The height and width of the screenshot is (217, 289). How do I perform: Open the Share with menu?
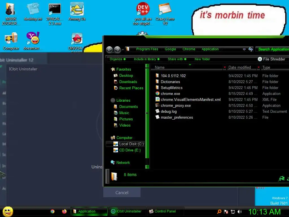tap(177, 59)
